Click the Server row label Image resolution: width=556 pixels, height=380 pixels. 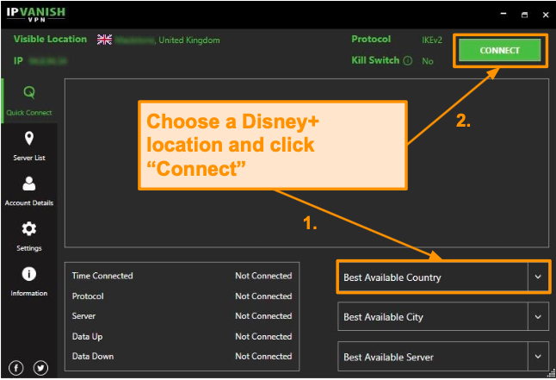pyautogui.click(x=83, y=315)
